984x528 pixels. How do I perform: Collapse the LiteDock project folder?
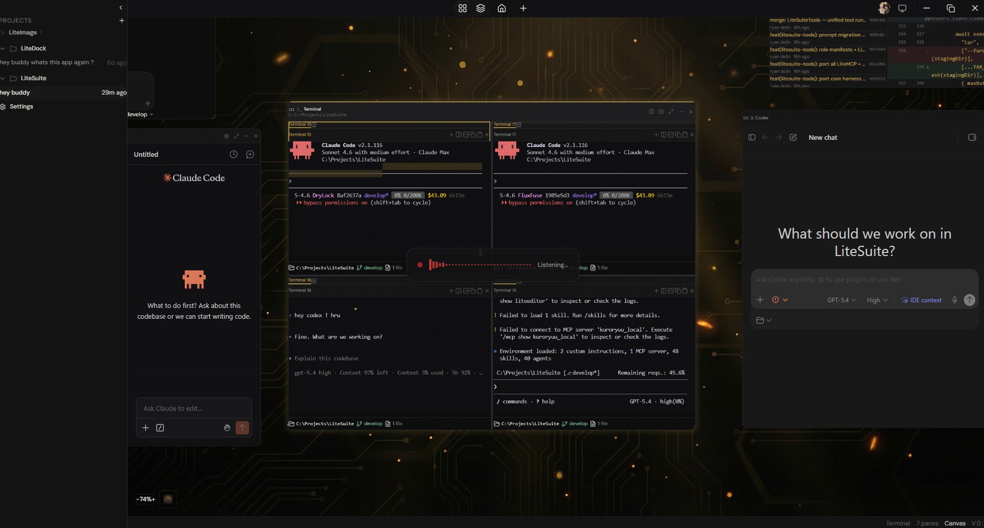[3, 48]
